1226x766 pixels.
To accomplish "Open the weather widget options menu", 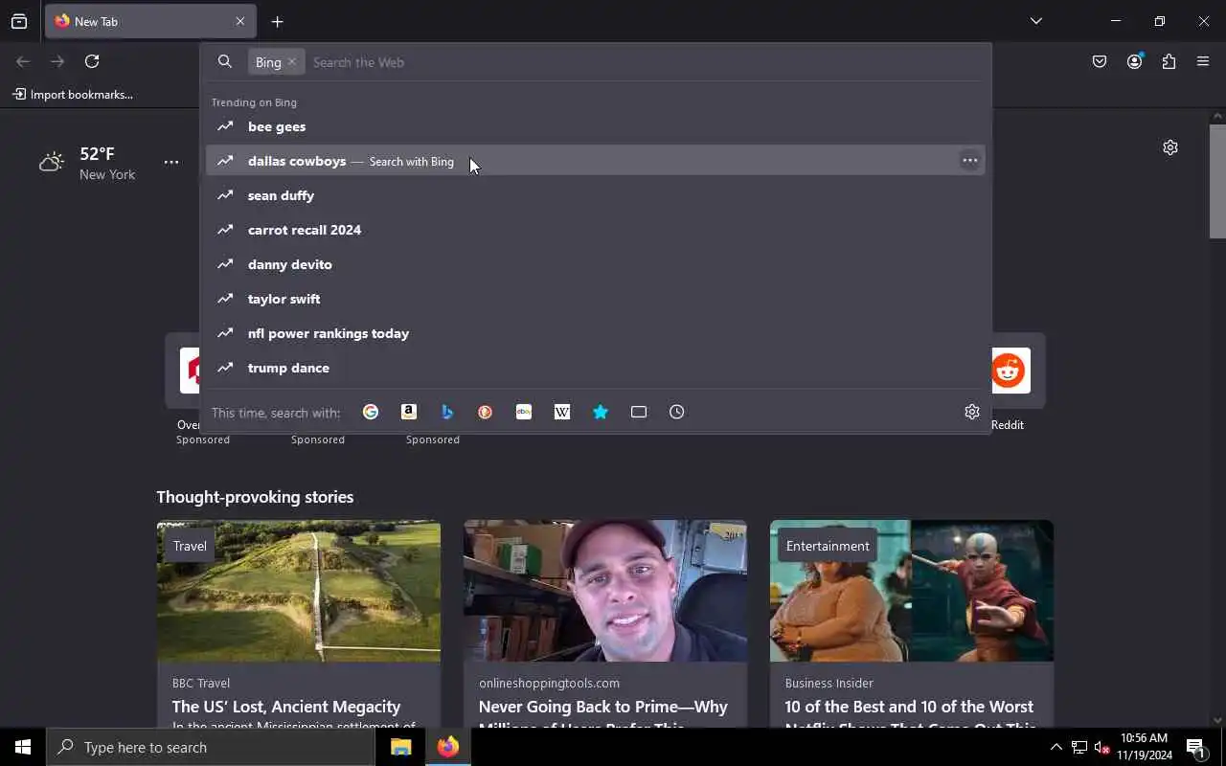I will tap(171, 162).
